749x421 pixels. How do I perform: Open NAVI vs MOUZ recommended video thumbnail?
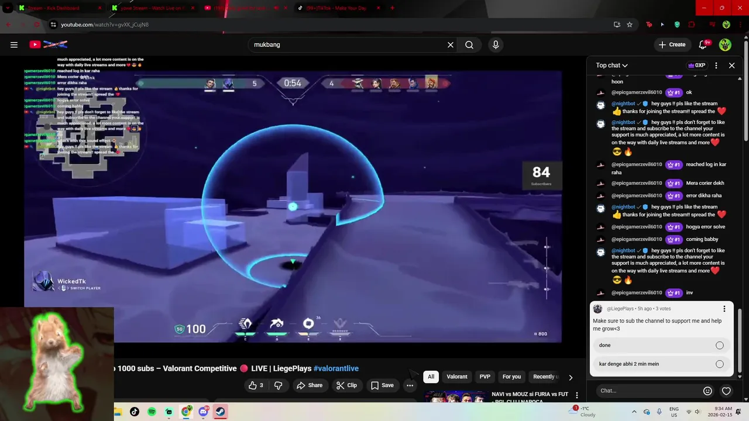[456, 397]
